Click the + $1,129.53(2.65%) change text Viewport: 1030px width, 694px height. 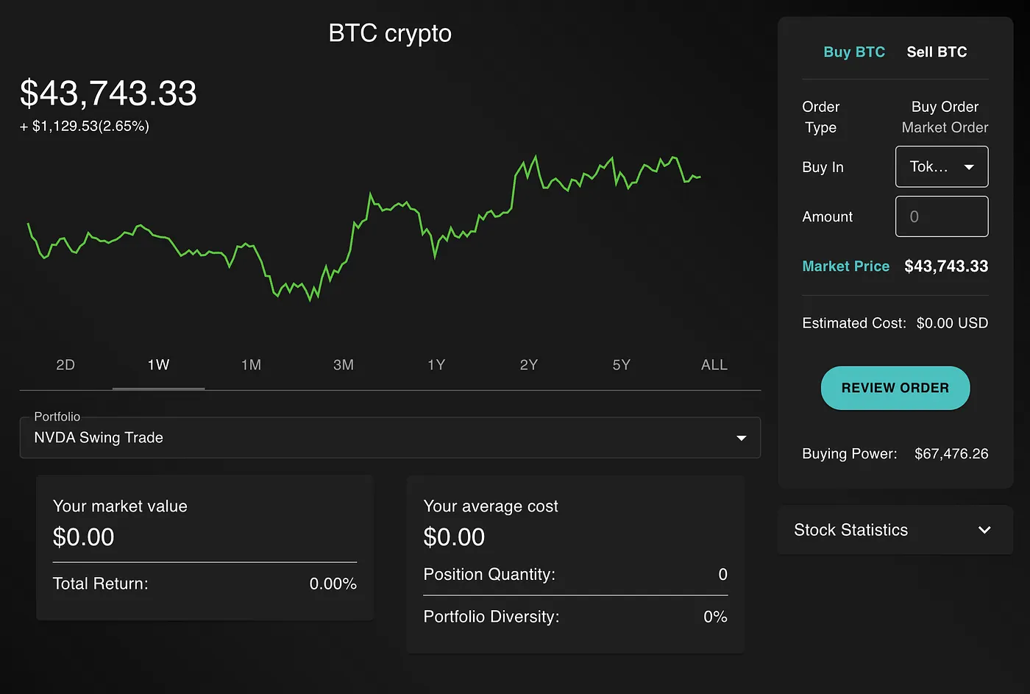(x=85, y=127)
